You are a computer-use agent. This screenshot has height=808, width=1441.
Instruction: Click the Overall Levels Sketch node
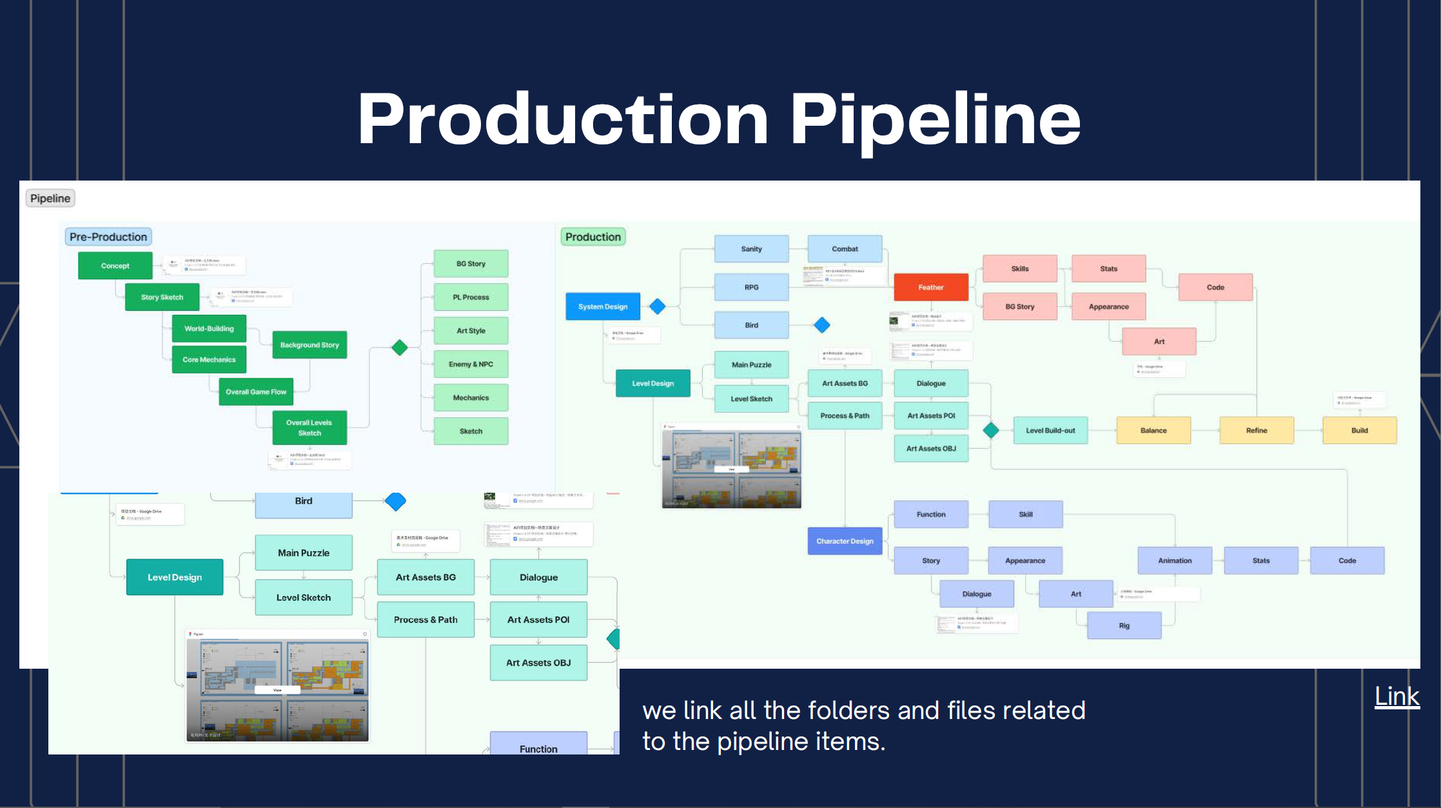(309, 428)
